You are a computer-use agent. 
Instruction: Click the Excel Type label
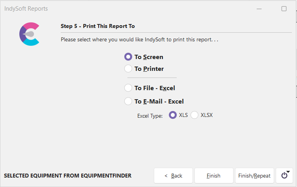tap(150, 116)
